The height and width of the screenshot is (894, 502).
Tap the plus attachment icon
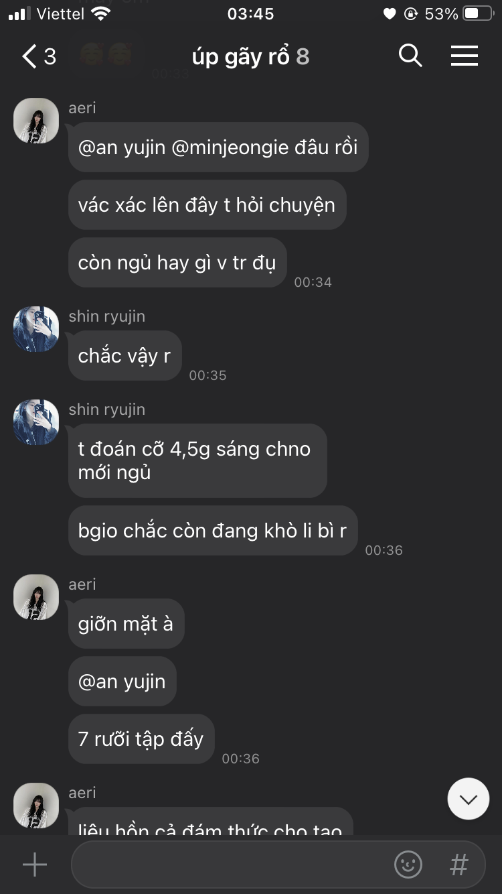tap(35, 865)
